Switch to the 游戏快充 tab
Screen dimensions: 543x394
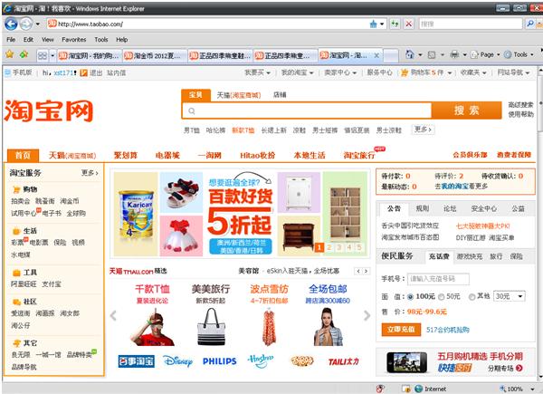(x=469, y=256)
